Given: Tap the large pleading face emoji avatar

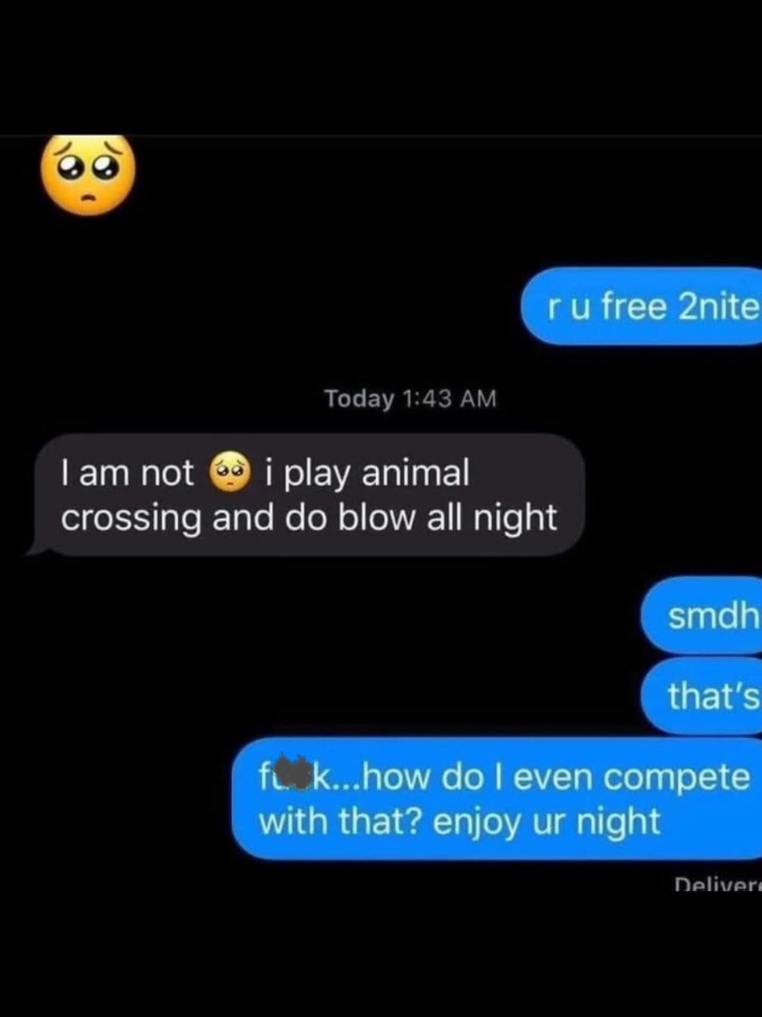Looking at the screenshot, I should [88, 174].
